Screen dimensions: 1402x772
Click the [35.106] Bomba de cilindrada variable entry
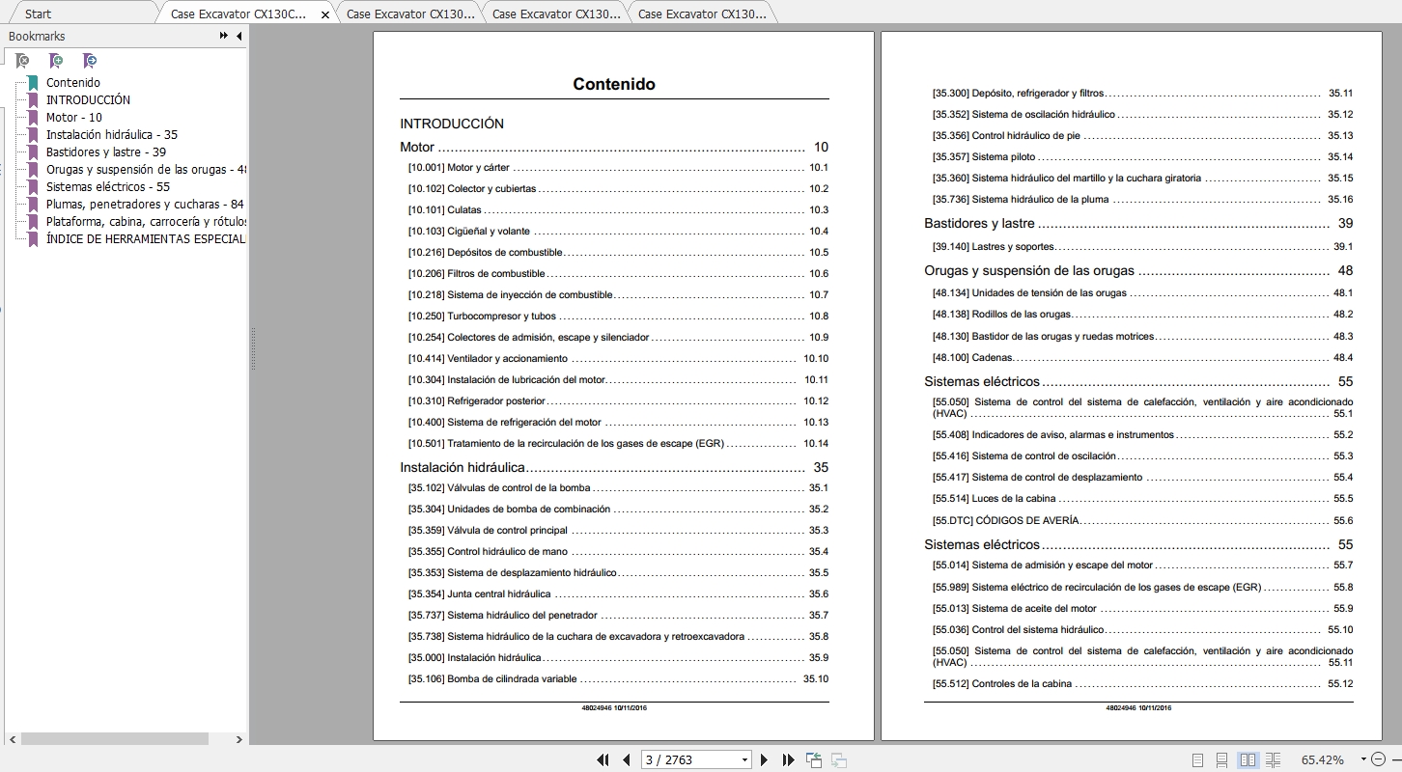(618, 679)
